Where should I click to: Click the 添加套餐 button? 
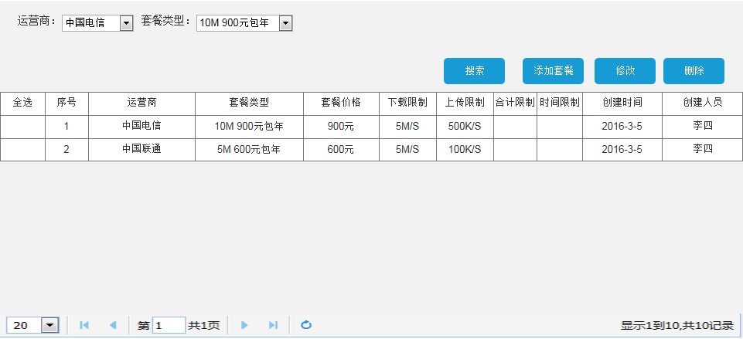coord(553,71)
